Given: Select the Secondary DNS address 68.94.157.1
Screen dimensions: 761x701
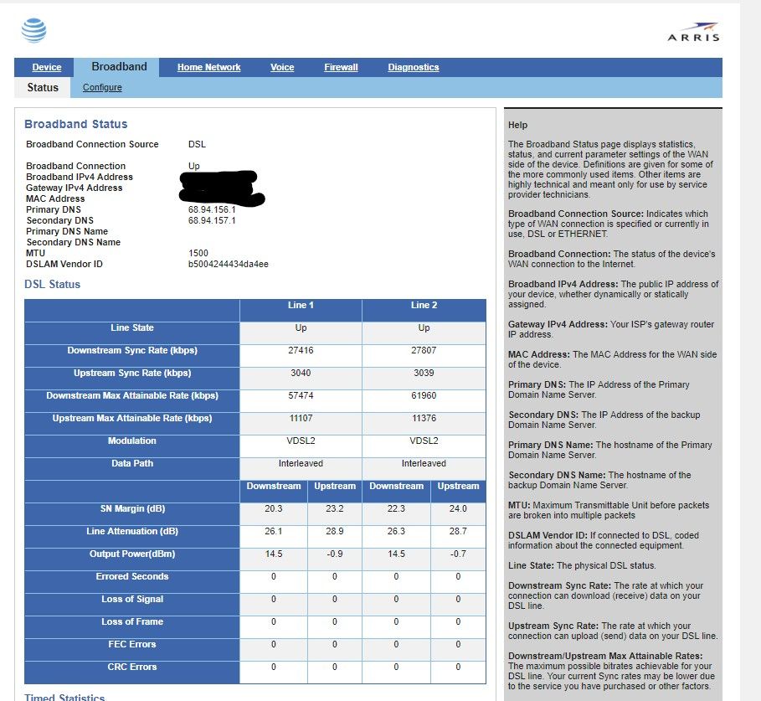Looking at the screenshot, I should tap(212, 220).
